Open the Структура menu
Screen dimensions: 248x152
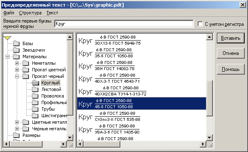pyautogui.click(x=30, y=13)
